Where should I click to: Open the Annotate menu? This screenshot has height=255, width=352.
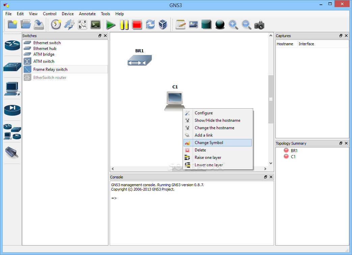point(87,14)
